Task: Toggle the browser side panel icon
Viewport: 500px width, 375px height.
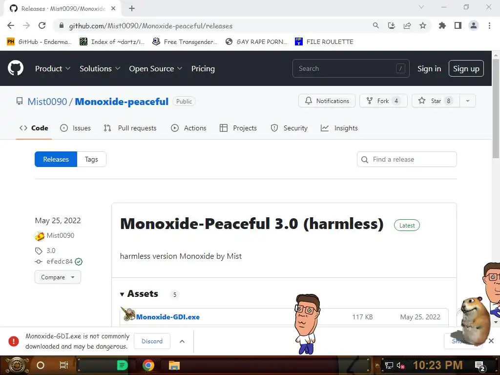Action: click(x=458, y=25)
